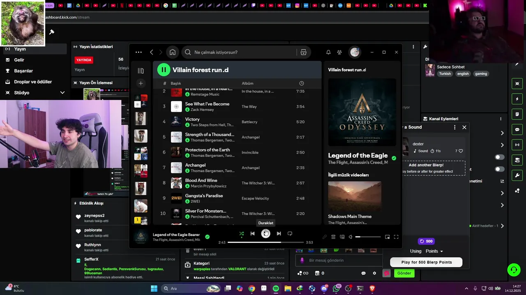Adjust the Spotify volume slider
Viewport: 526px width, 295px height.
(x=369, y=237)
